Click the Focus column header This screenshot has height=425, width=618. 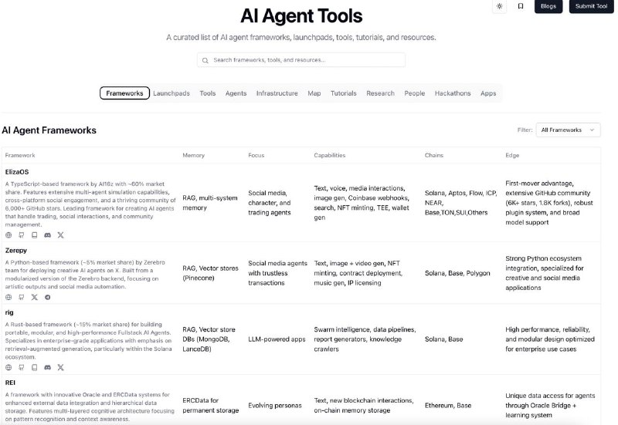(x=256, y=156)
